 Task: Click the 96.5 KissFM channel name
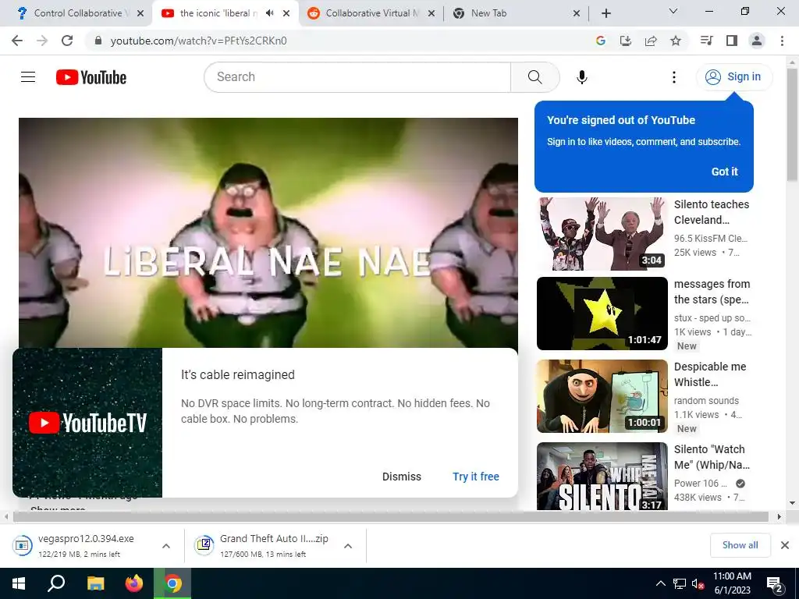710,238
